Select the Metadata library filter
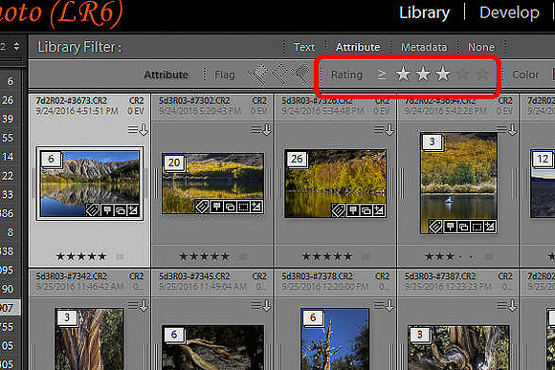 (423, 47)
